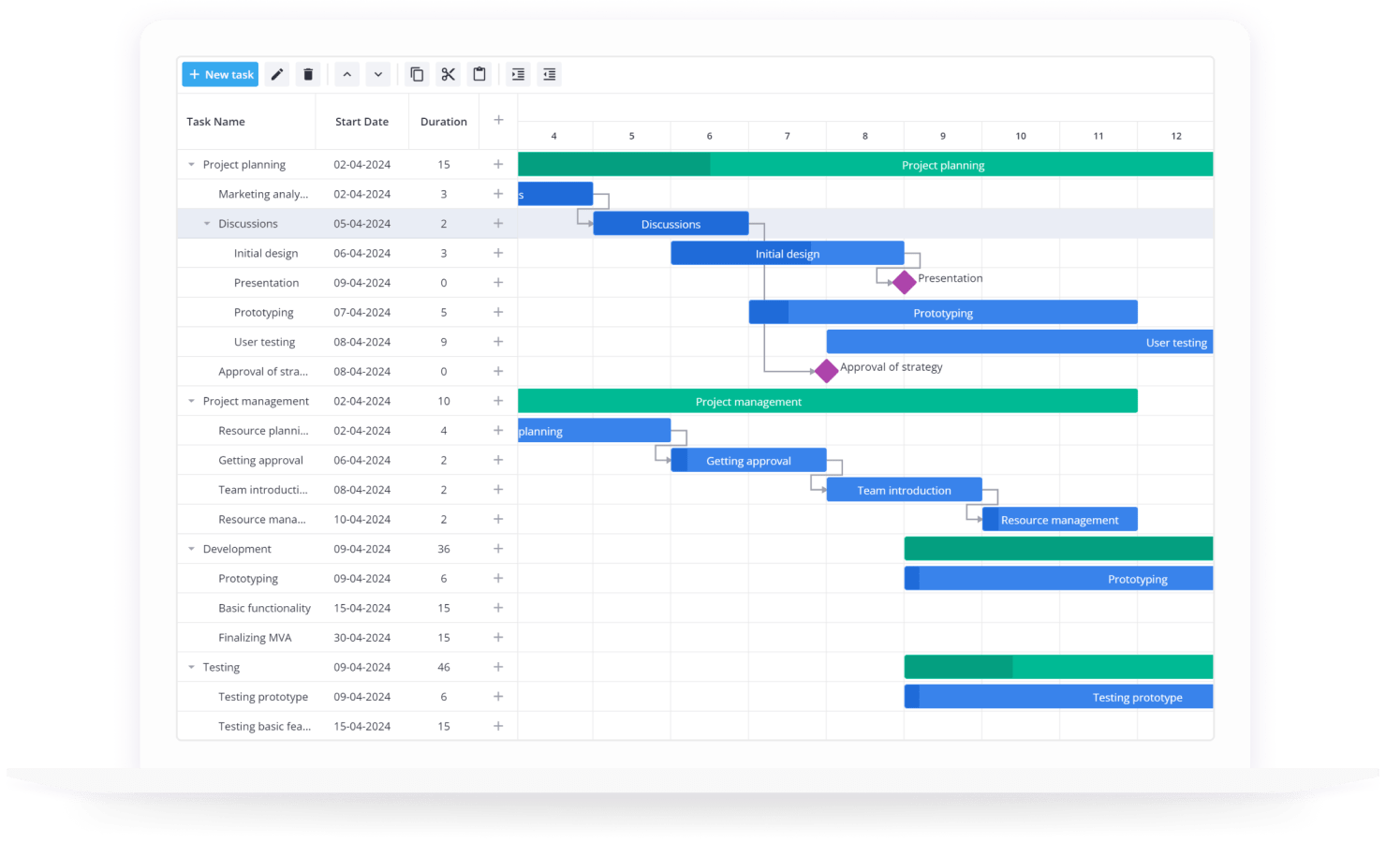Click the outdent task icon
Image resolution: width=1386 pixels, height=843 pixels.
(x=550, y=74)
